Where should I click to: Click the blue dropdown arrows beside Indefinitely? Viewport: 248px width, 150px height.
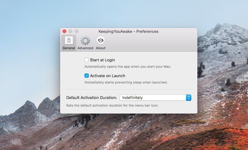point(189,97)
